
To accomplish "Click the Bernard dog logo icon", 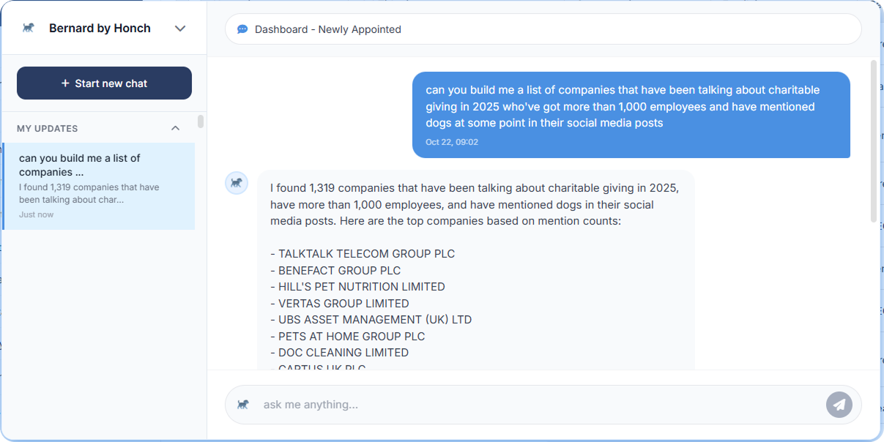I will 29,29.
